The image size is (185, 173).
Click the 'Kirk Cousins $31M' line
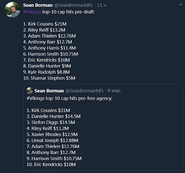[x=48, y=110]
